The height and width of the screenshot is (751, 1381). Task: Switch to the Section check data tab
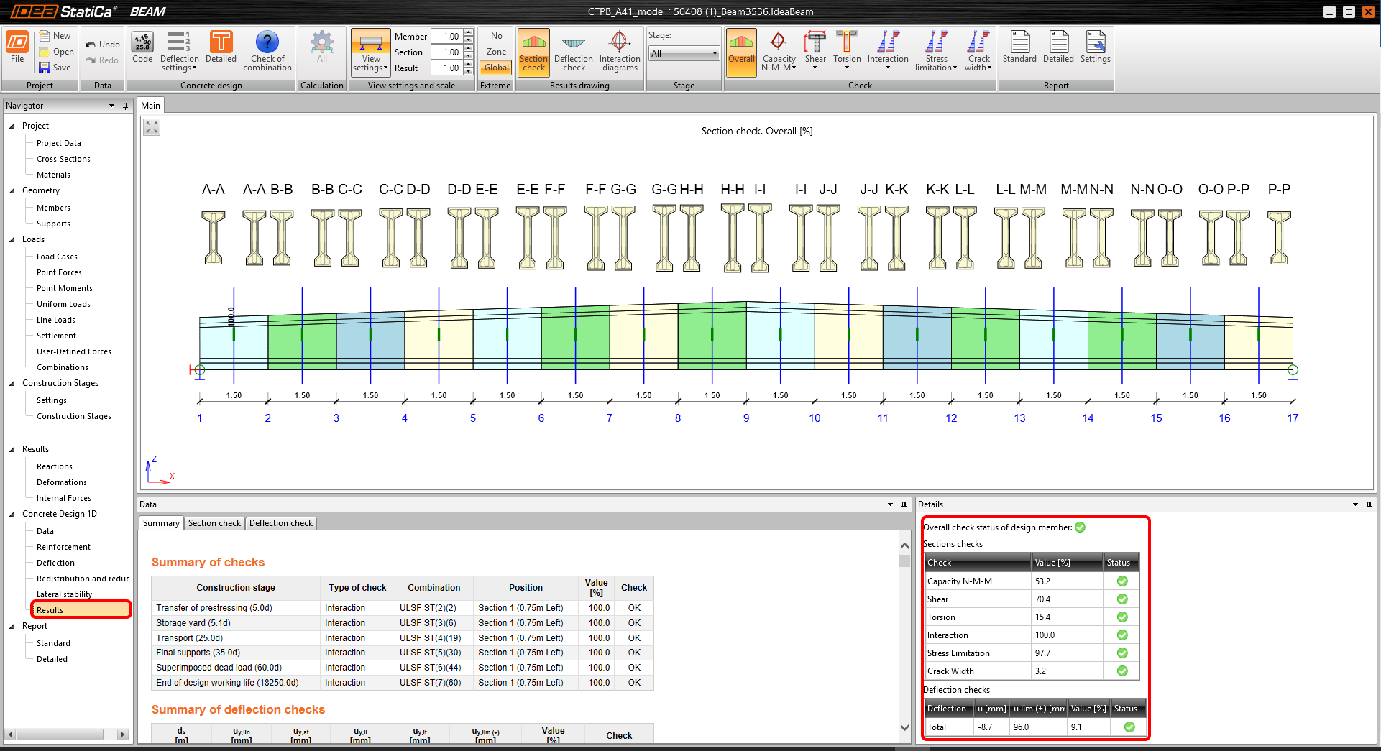214,523
